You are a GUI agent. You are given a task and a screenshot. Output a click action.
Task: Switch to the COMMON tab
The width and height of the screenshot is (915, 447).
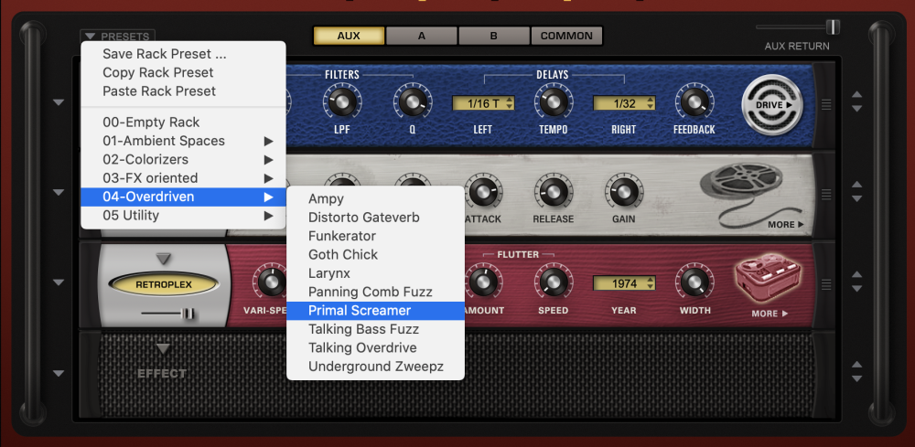coord(566,36)
